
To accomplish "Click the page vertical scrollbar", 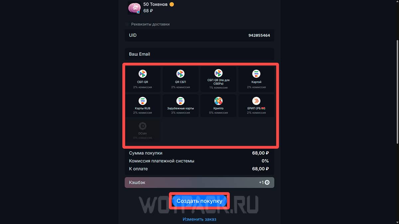I will (x=398, y=93).
